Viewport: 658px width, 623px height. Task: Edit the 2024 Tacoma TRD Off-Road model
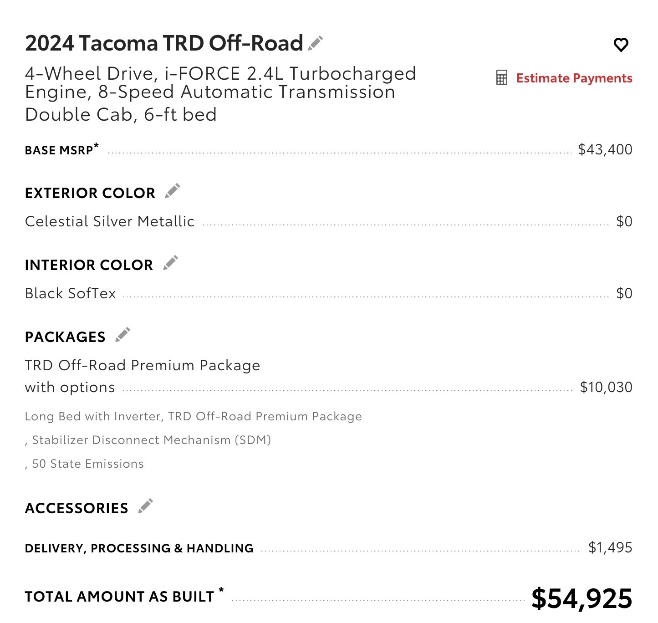click(316, 43)
